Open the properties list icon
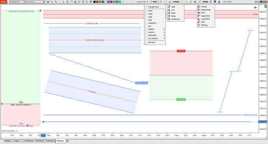 pos(87,2)
